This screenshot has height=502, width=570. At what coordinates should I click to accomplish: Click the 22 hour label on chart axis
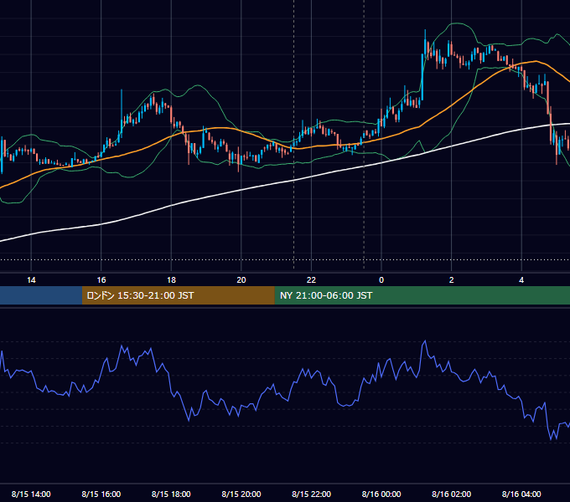(311, 280)
